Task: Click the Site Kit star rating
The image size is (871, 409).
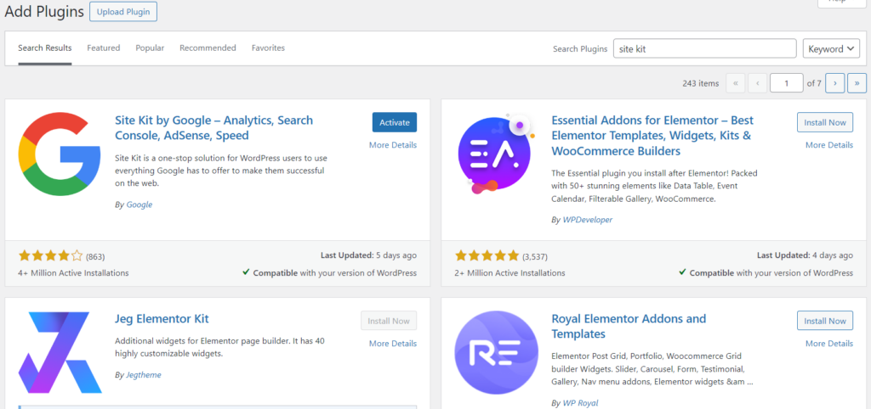Action: coord(50,256)
